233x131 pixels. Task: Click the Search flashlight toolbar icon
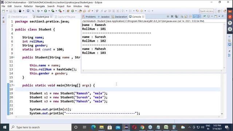[x=89, y=11]
